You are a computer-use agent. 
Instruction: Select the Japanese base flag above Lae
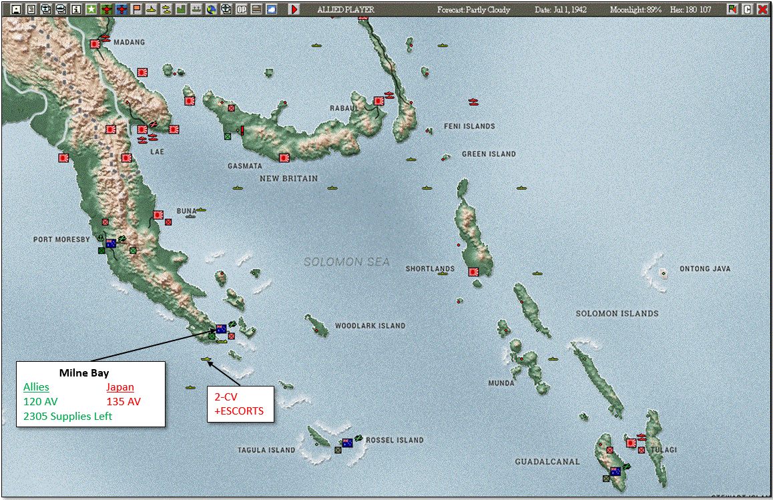142,130
